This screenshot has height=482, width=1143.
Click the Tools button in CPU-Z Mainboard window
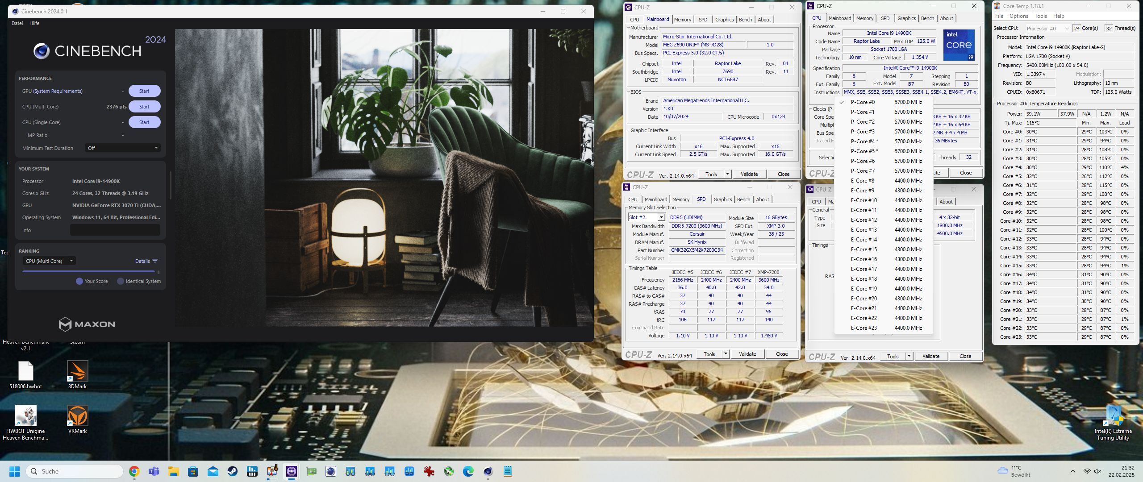point(711,174)
